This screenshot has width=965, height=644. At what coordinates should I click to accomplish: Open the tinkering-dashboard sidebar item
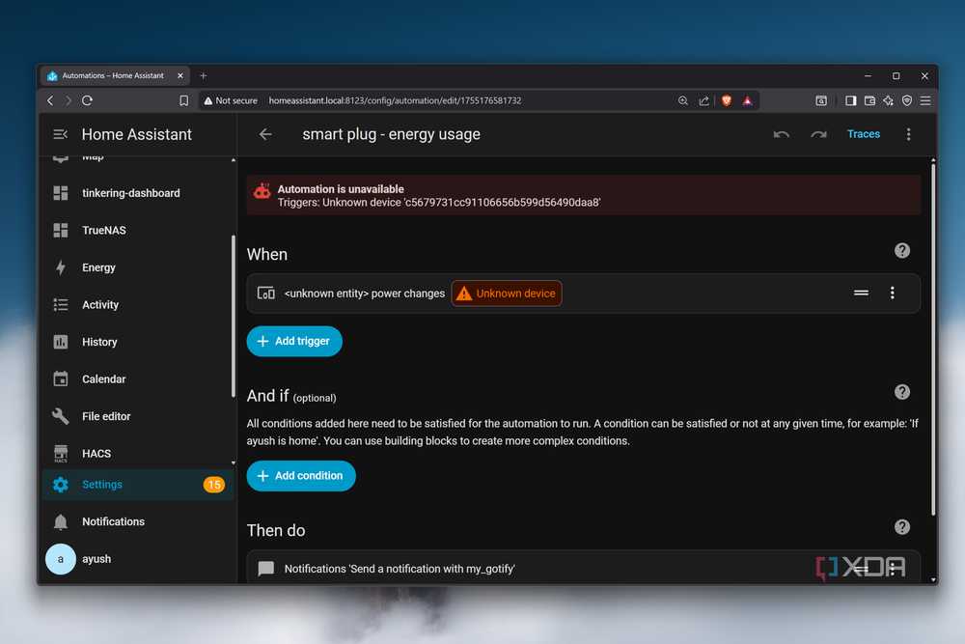tap(137, 193)
